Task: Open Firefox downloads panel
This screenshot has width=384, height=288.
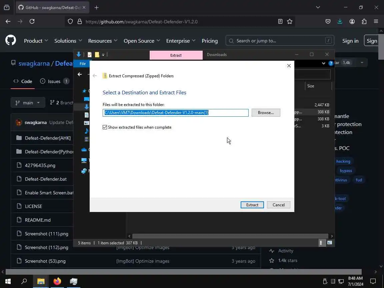Action: (x=340, y=22)
